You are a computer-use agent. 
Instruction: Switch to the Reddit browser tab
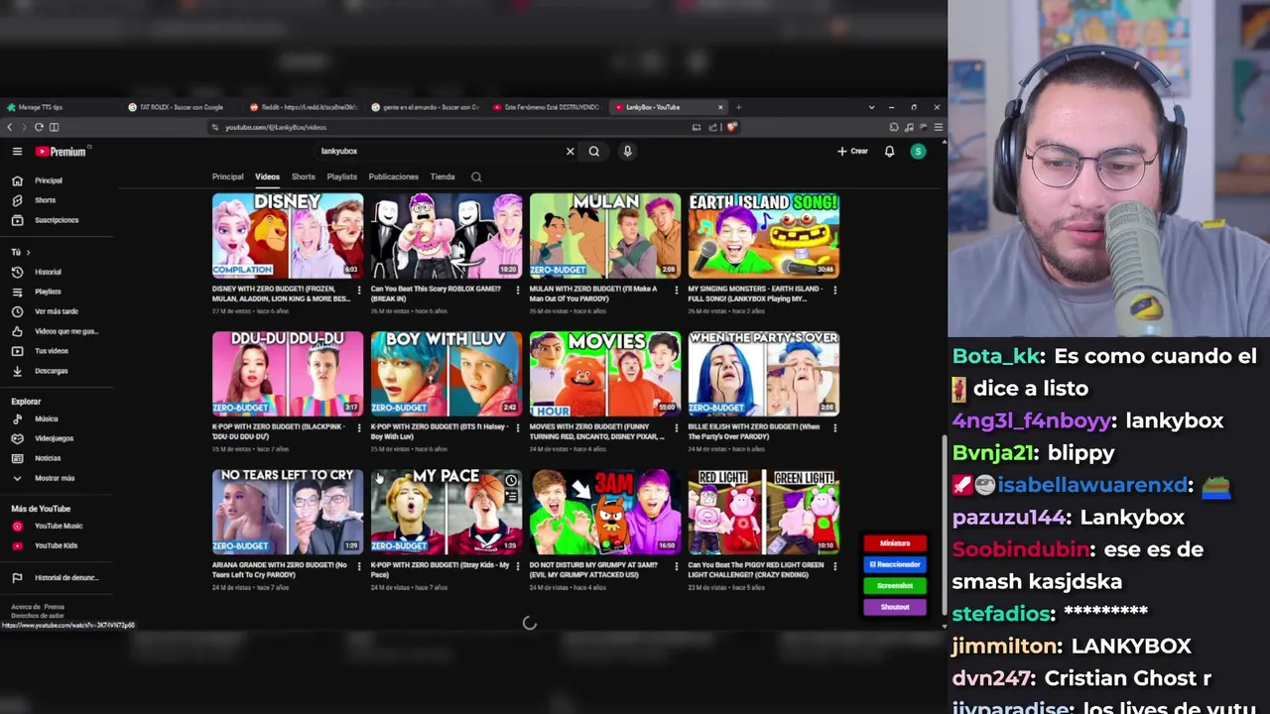(x=303, y=107)
